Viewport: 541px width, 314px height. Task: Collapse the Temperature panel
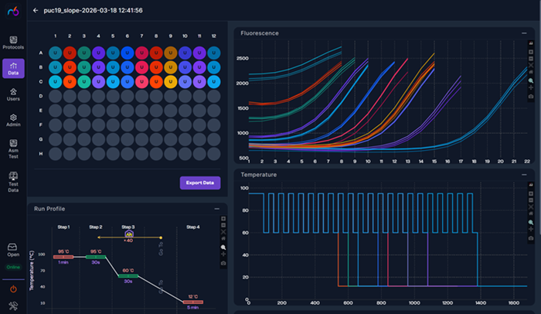click(524, 175)
